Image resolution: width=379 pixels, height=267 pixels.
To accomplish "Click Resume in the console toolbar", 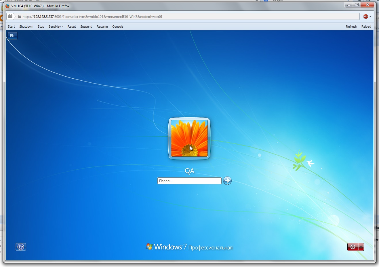I will coord(102,26).
